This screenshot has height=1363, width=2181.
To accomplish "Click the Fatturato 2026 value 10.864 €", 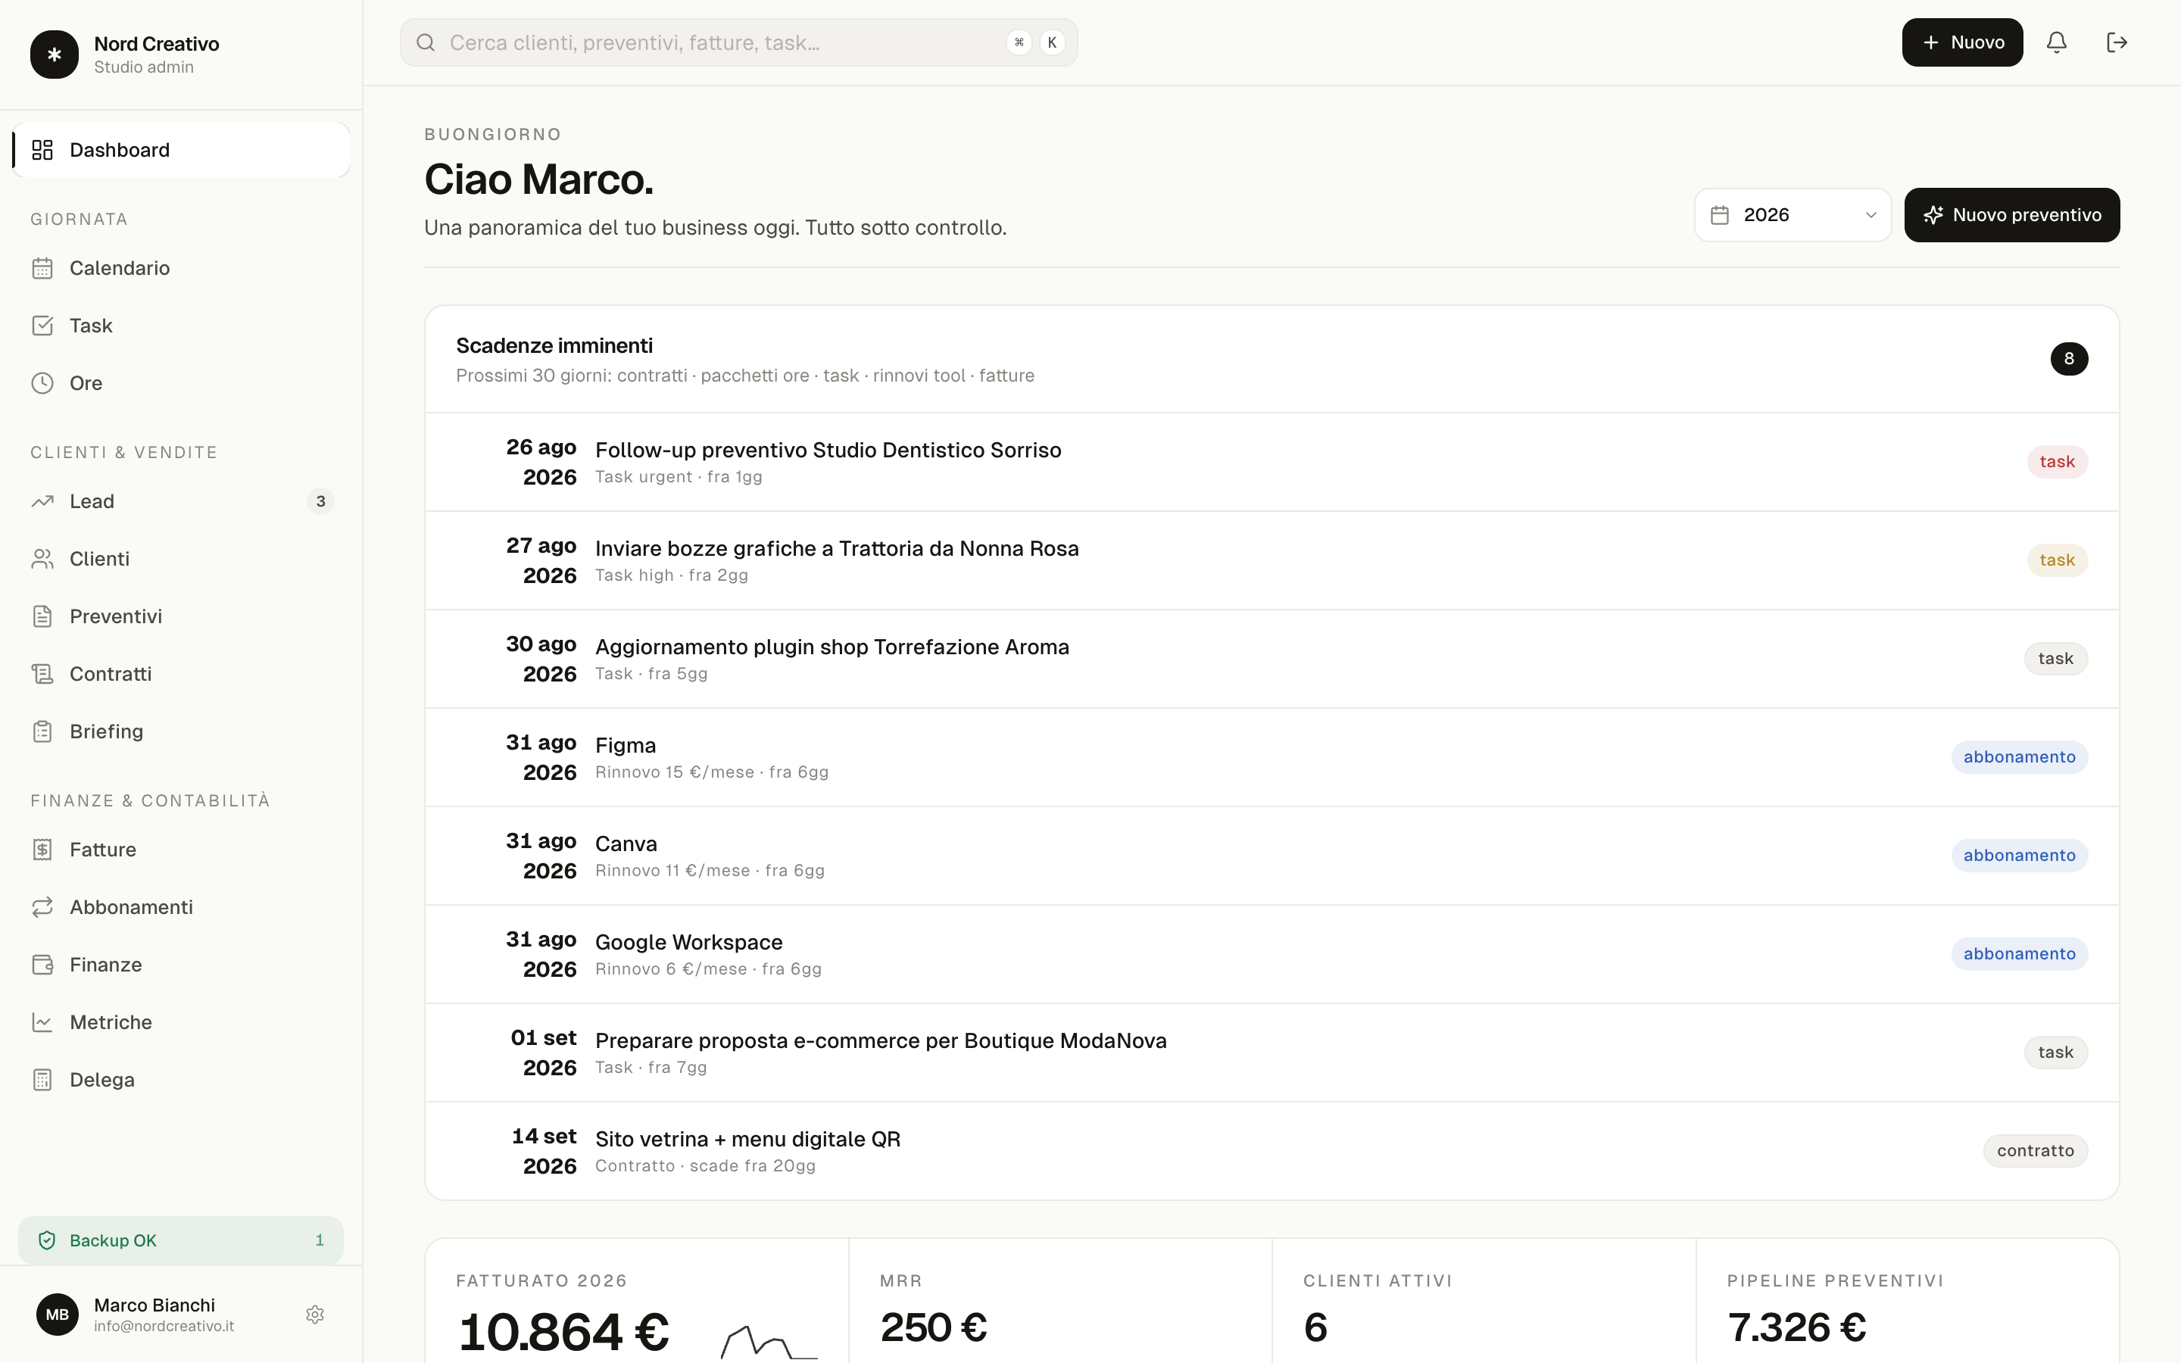I will [x=563, y=1333].
